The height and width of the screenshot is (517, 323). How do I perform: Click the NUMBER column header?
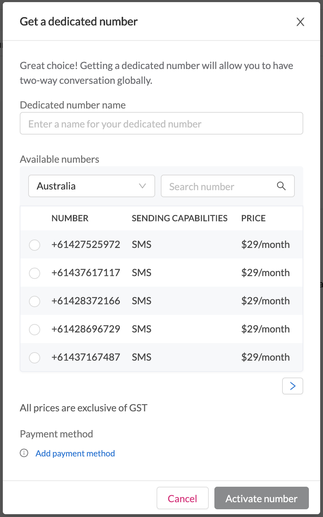[70, 218]
